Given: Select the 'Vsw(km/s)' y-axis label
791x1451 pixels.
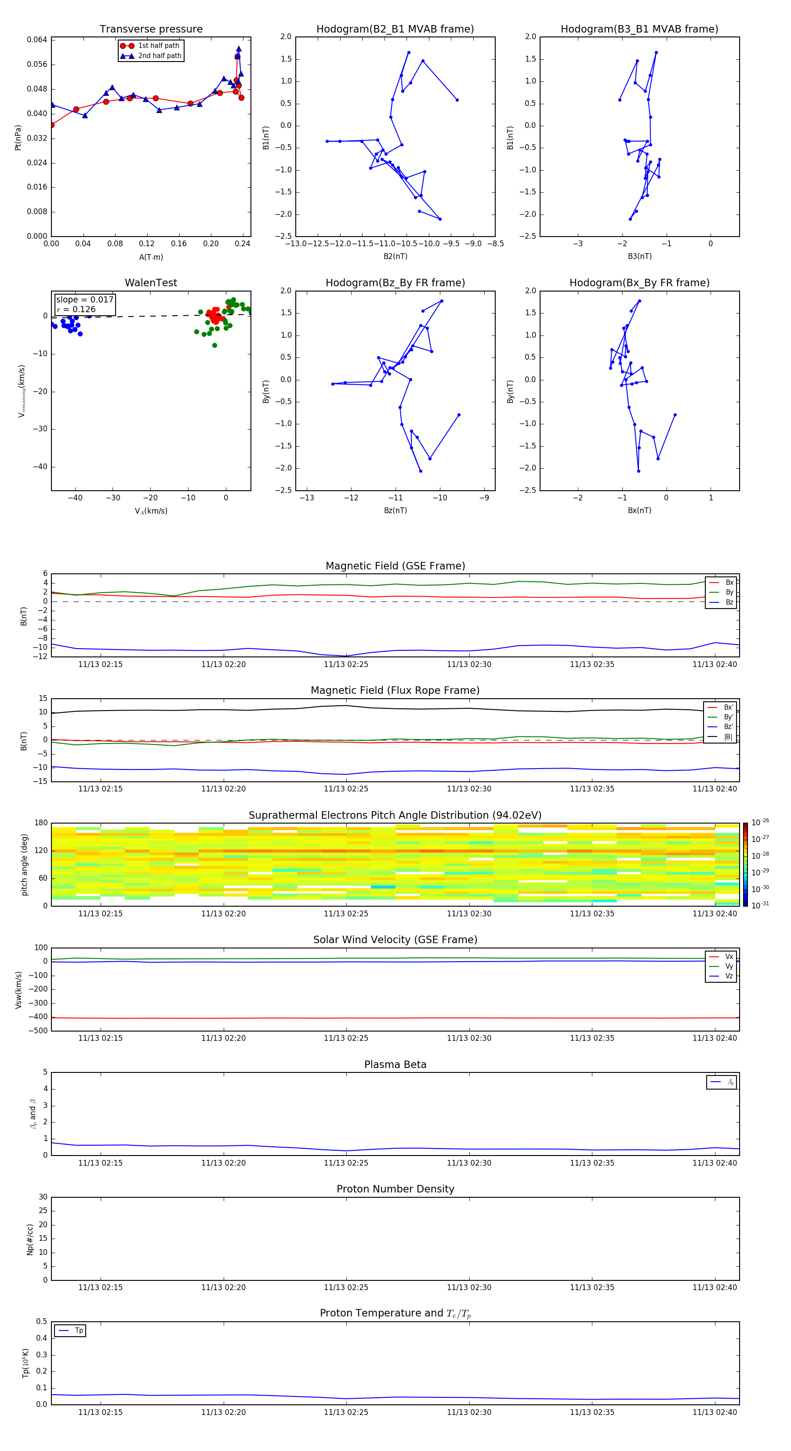Looking at the screenshot, I should (x=18, y=990).
